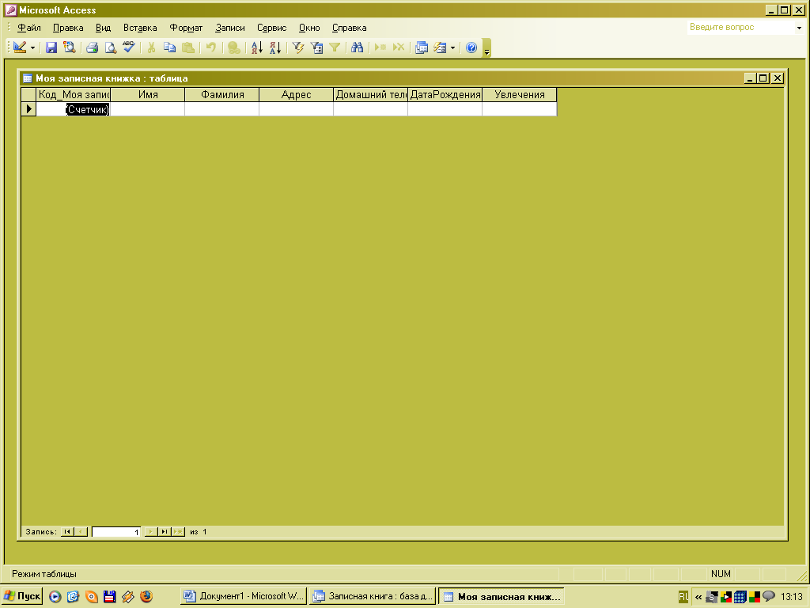Viewport: 810px width, 608px height.
Task: Open the Вставка menu
Action: coord(140,28)
